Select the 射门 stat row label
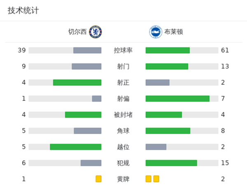The image size is (247, 190). (123, 67)
